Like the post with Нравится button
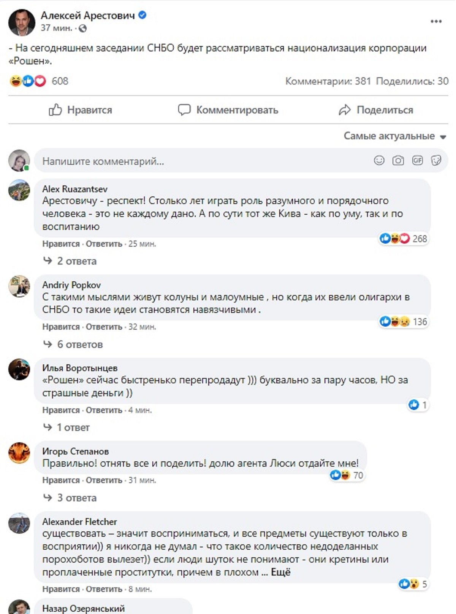 click(x=81, y=110)
